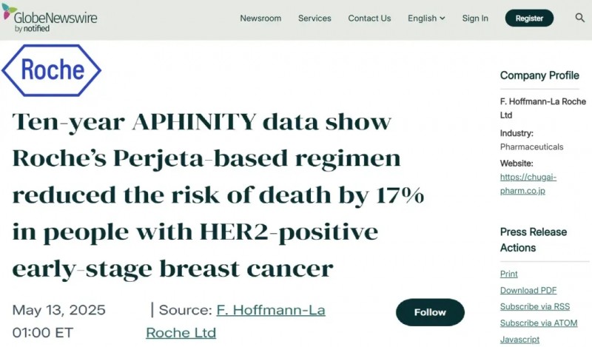Open the F. Hoffmann-La Roche Ltd source link
The height and width of the screenshot is (347, 592).
(x=235, y=321)
